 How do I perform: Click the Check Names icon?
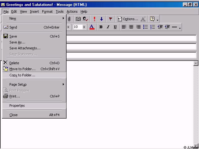(x=86, y=19)
